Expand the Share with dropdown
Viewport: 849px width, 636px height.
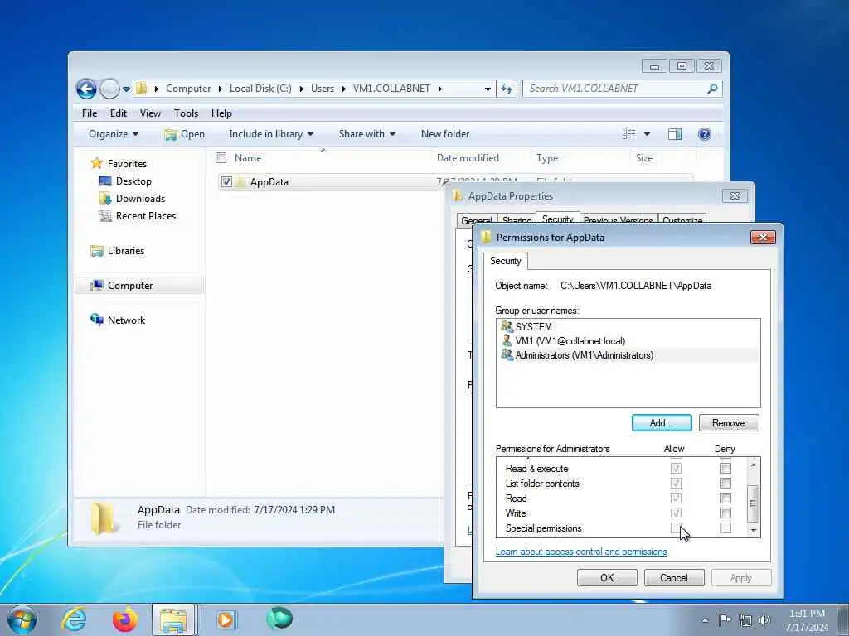[x=367, y=134]
